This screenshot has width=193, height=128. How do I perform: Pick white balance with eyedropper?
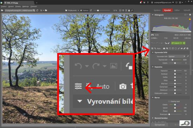tap(188, 57)
